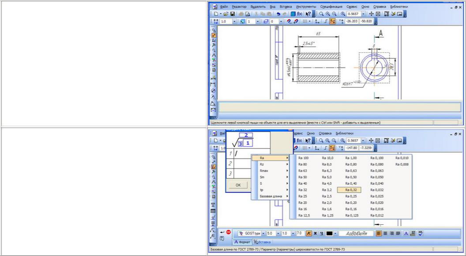The width and height of the screenshot is (466, 256).
Task: Choose Ra 0,008 value
Action: (402, 165)
